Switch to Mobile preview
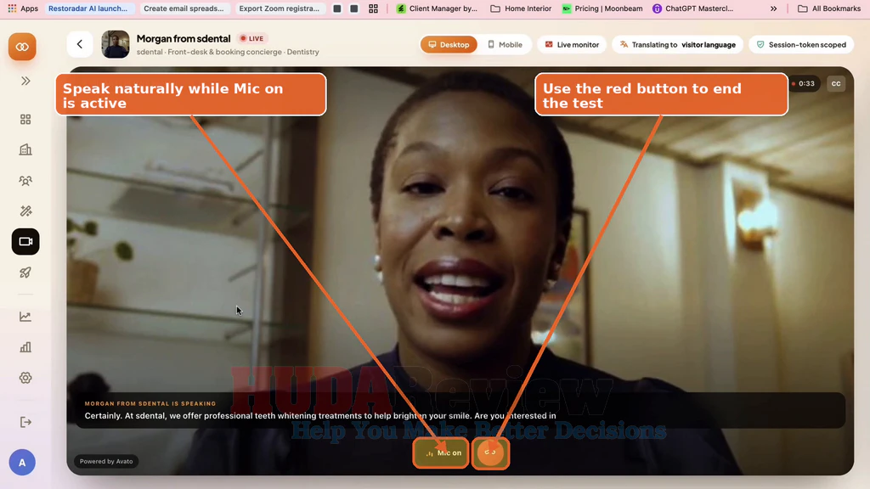 (505, 44)
